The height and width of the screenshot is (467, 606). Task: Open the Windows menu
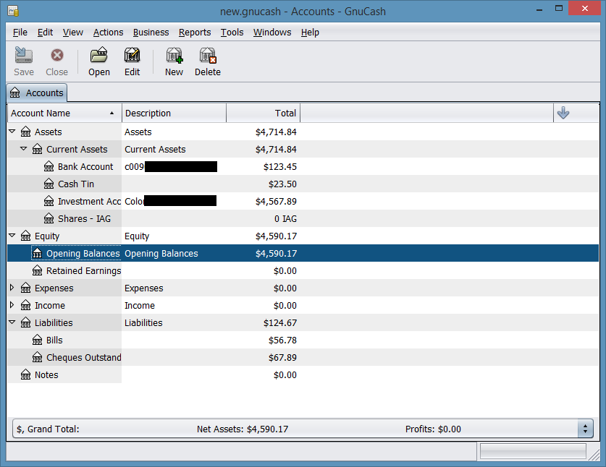[272, 33]
